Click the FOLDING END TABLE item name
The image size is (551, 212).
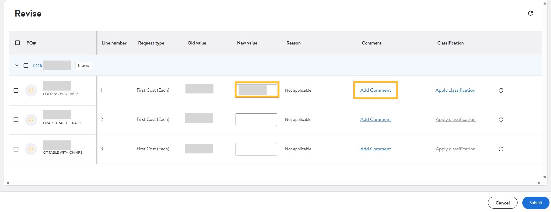click(61, 94)
